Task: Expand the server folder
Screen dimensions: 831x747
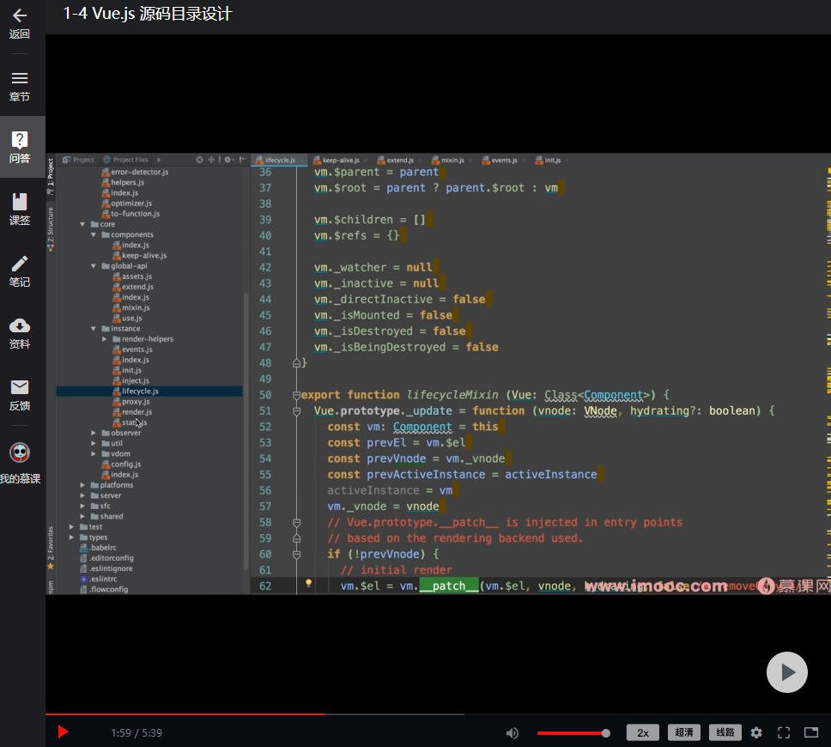Action: [x=82, y=495]
